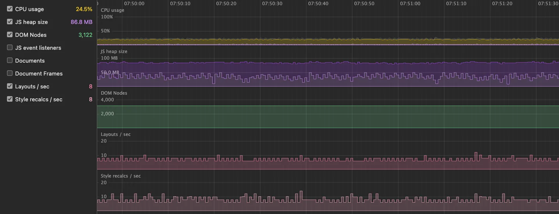Screen dimensions: 559x214
Task: Click the 4,000 DOM Nodes axis label
Action: [107, 100]
